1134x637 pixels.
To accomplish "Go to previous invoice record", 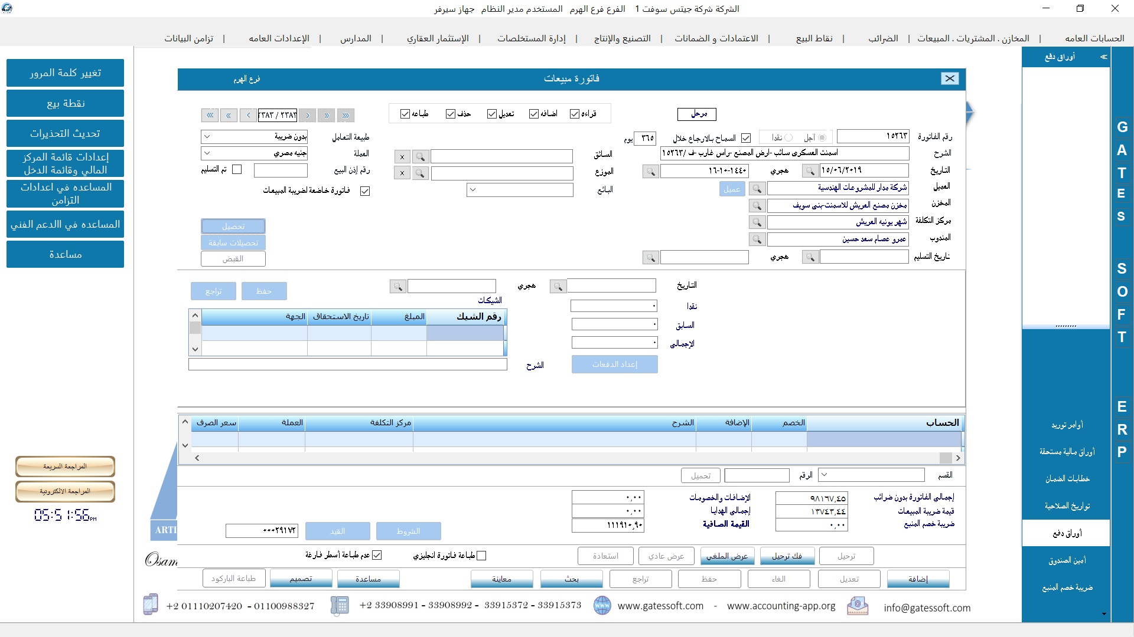I will click(248, 115).
